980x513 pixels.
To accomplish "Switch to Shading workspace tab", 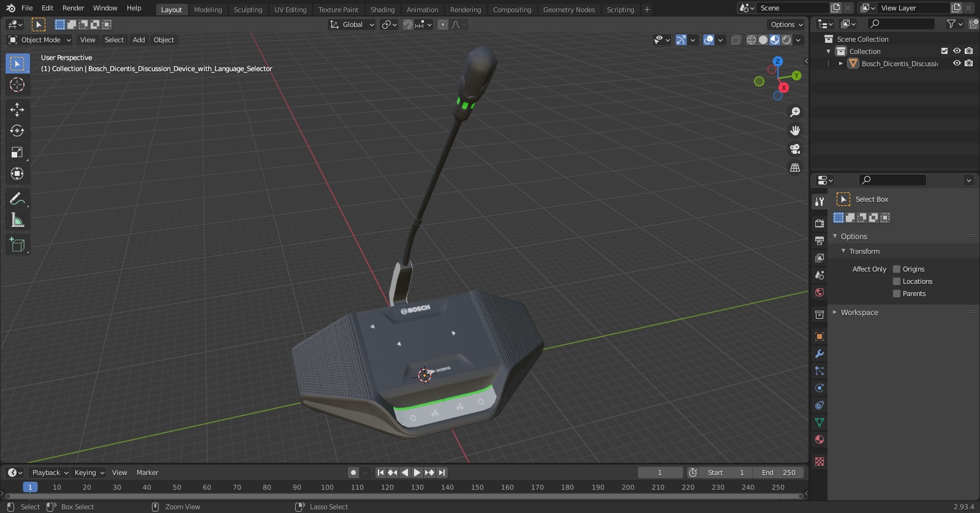I will (x=382, y=9).
